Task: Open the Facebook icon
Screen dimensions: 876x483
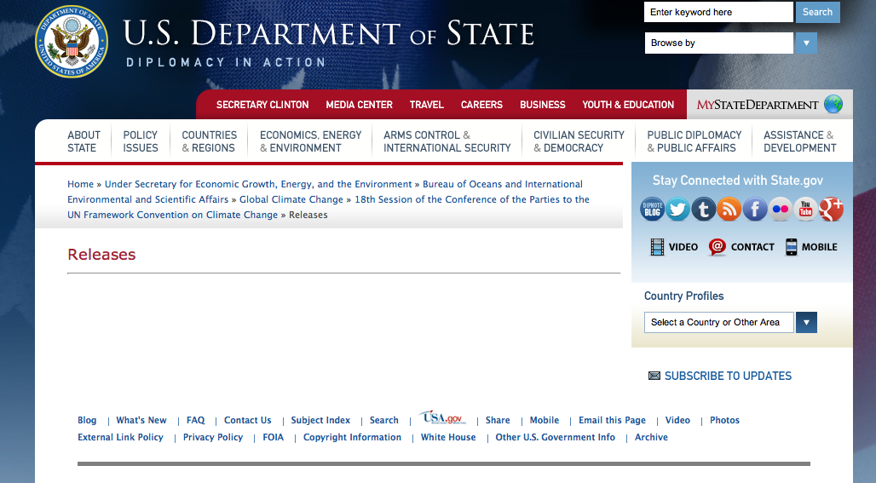Action: [755, 209]
